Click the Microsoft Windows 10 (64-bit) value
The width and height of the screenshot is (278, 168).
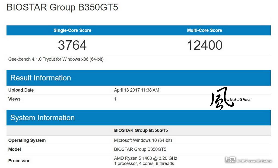143,140
